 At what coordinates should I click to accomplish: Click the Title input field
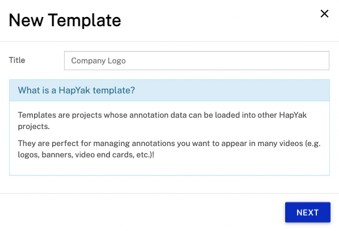click(x=197, y=61)
